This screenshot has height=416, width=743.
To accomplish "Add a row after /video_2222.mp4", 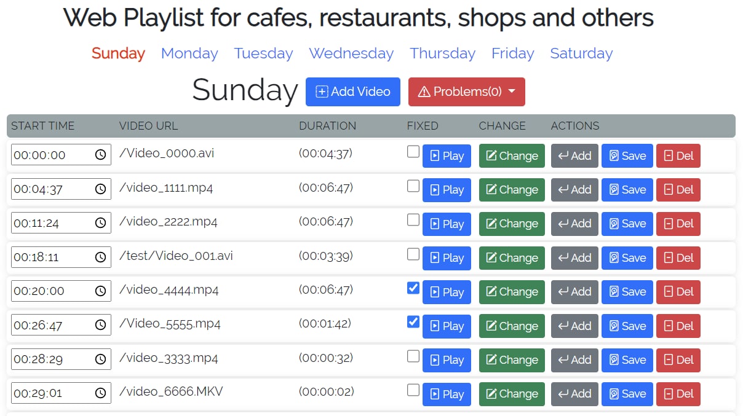I will pos(574,224).
